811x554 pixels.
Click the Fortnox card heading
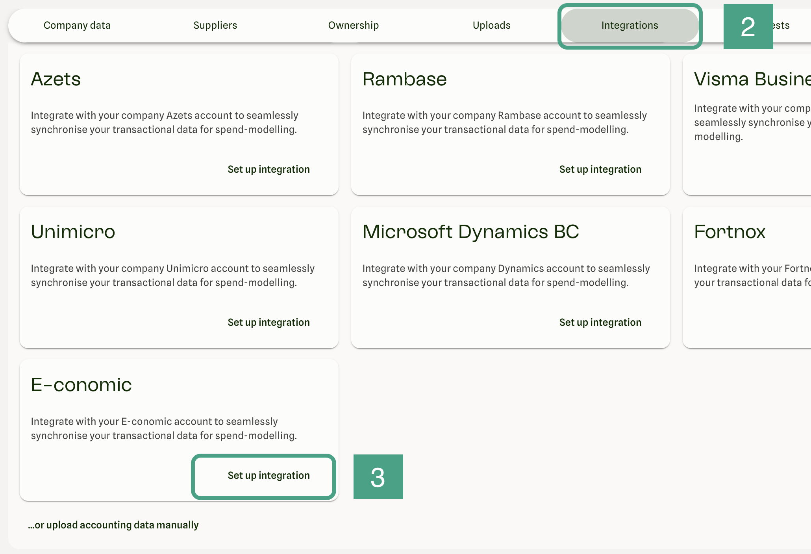(730, 232)
